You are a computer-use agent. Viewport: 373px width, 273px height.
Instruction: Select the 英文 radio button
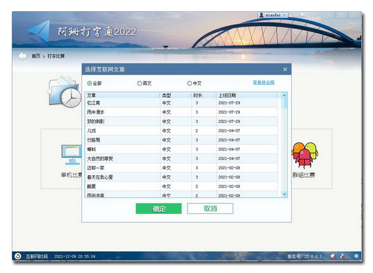[140, 83]
